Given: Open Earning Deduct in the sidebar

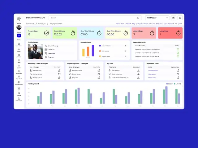Looking at the screenshot, I should (19, 83).
